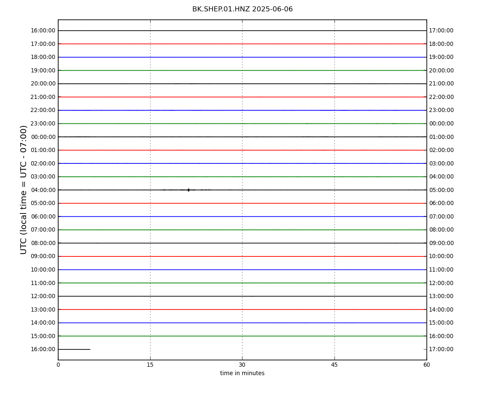Click the plot title BK.SHEP.01.HNZ 2025-06-06

click(242, 9)
